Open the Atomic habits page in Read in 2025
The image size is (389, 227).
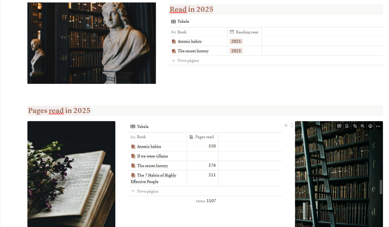click(190, 41)
